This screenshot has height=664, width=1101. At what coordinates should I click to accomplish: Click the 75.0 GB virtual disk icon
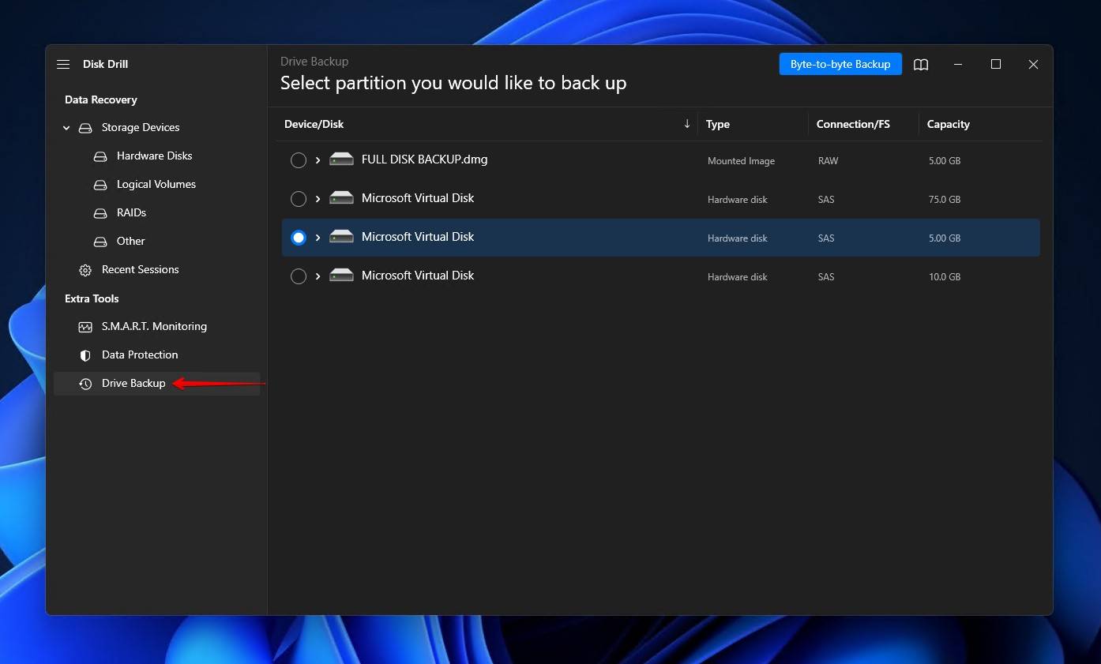tap(341, 198)
